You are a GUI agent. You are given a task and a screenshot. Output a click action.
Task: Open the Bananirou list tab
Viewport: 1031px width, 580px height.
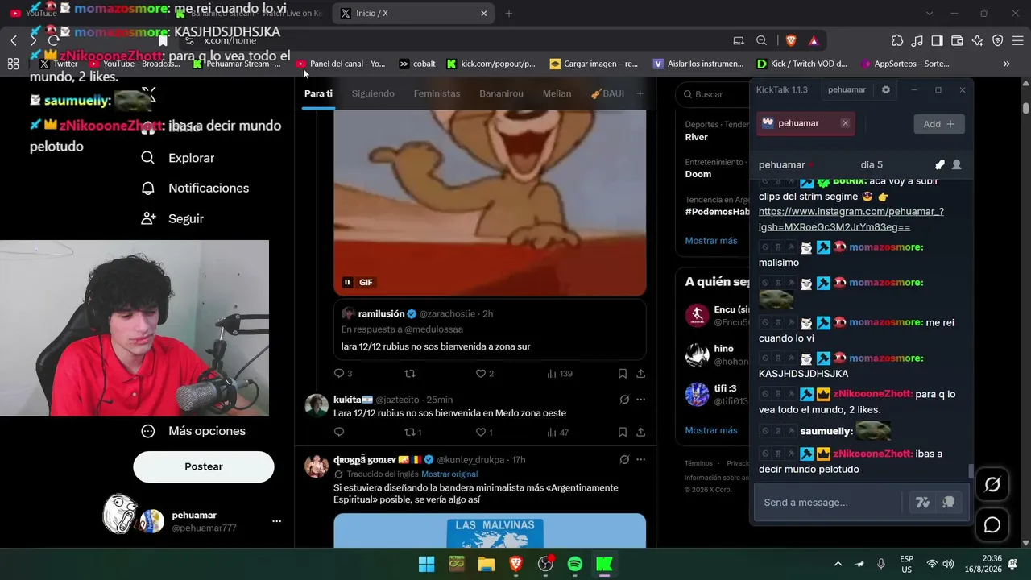pyautogui.click(x=501, y=93)
